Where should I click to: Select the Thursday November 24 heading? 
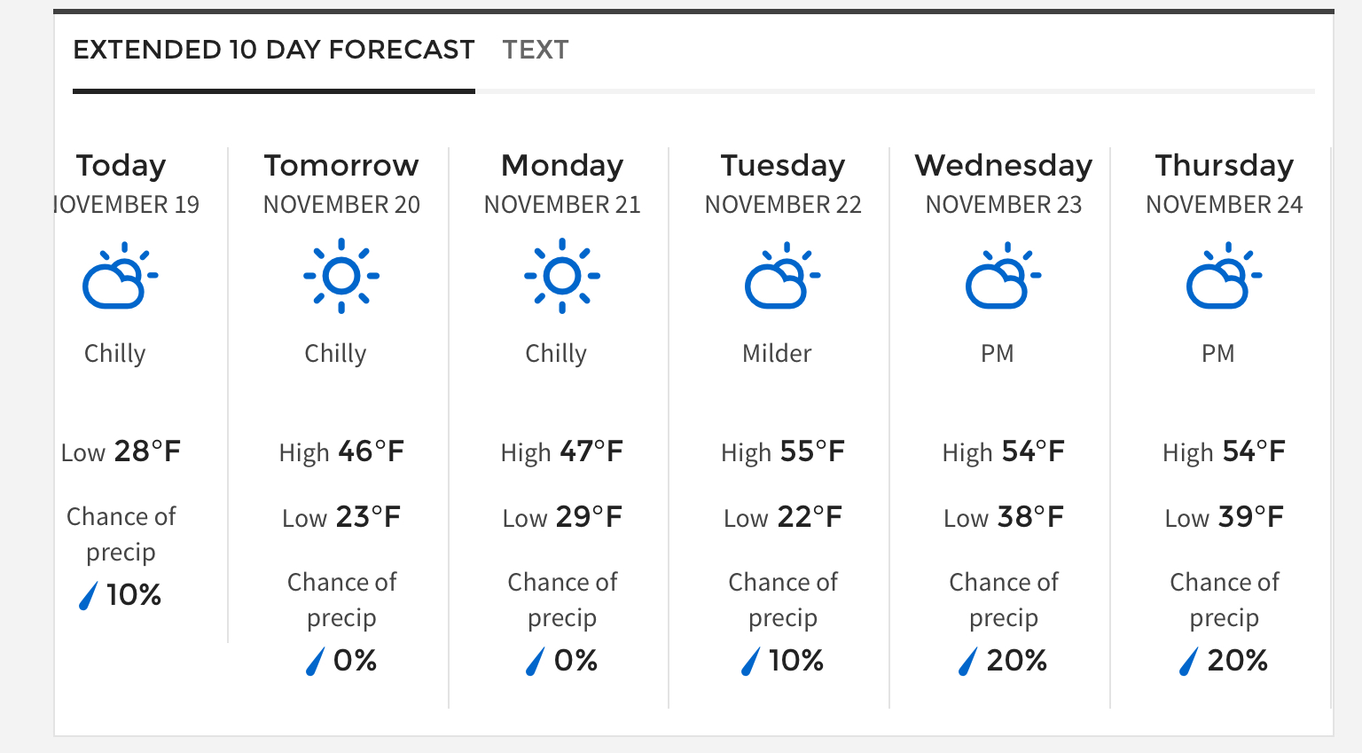pos(1225,184)
